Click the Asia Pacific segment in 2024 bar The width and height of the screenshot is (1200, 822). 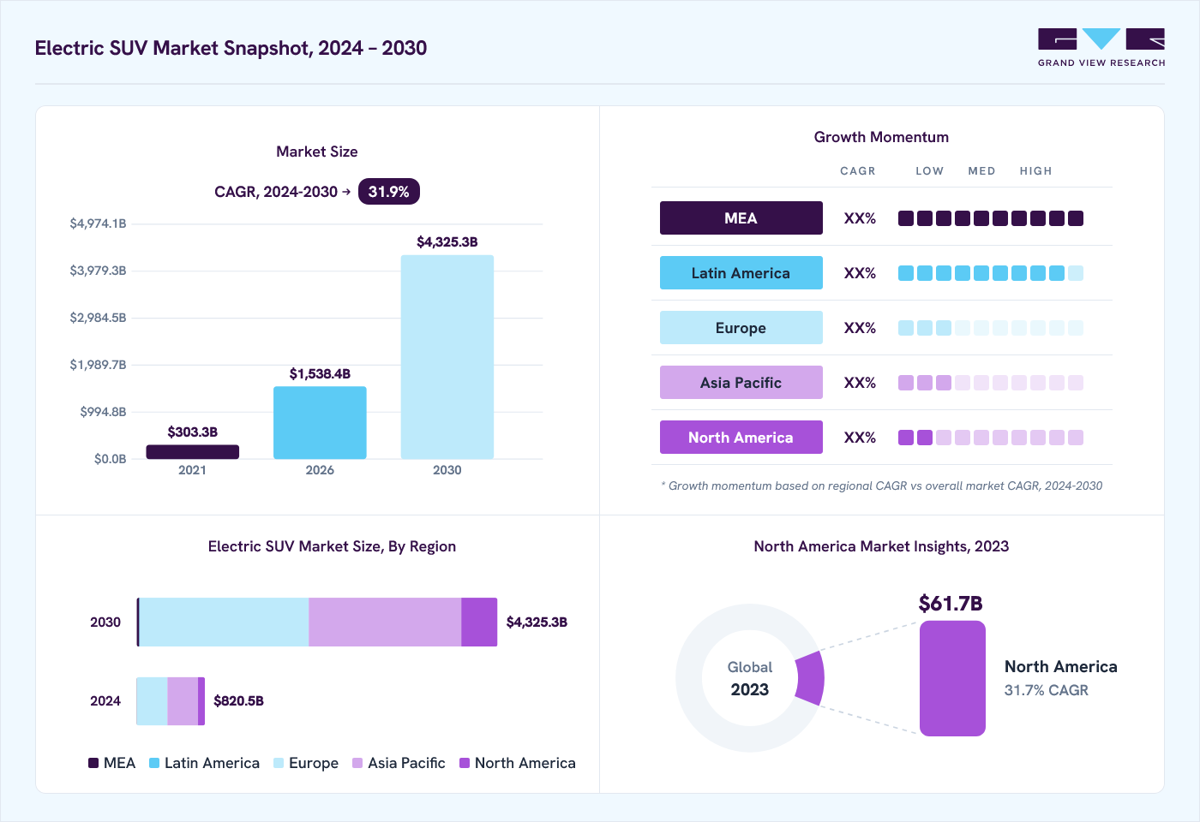click(183, 701)
